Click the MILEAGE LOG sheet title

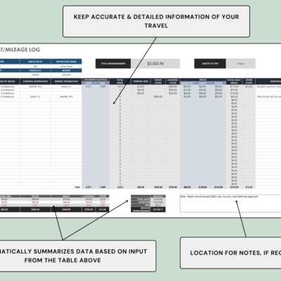coord(20,50)
